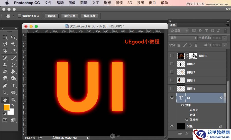Open the opacity percentage dropdown arrow
Viewport: 231px width, 140px height.
pyautogui.click(x=224, y=38)
